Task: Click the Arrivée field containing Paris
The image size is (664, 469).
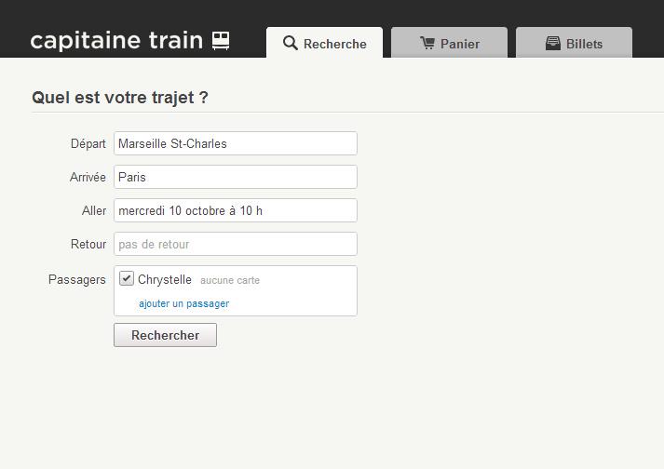Action: click(x=236, y=177)
